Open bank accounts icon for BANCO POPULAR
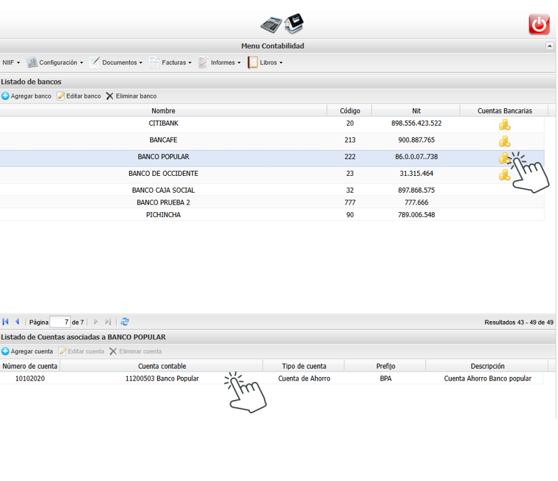 pyautogui.click(x=505, y=158)
